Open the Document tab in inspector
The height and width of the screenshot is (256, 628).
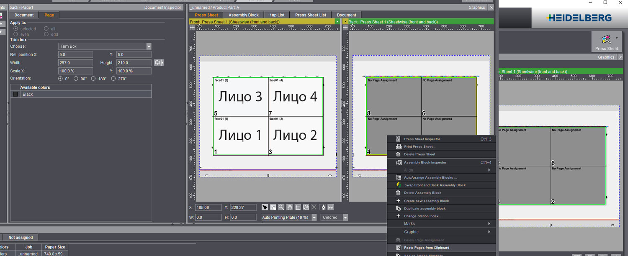coord(24,15)
